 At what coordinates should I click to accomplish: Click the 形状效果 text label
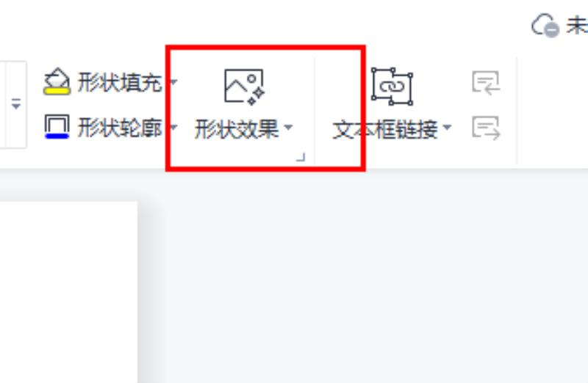[x=237, y=129]
